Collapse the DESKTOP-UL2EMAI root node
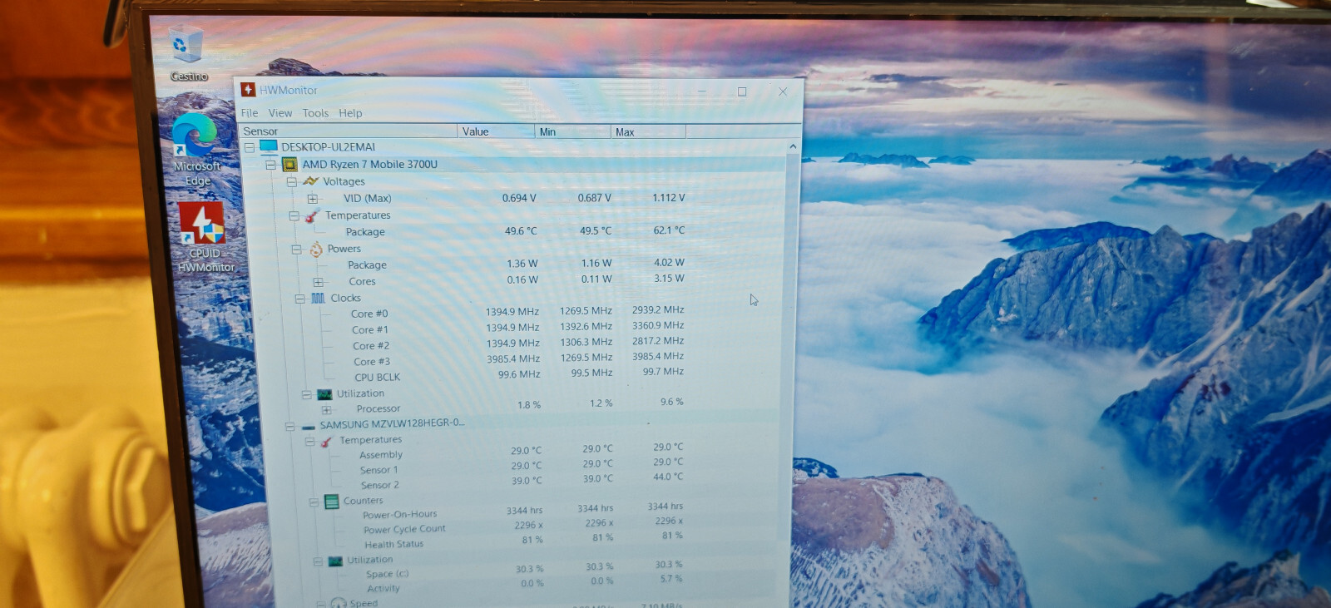This screenshot has width=1331, height=608. [x=250, y=147]
